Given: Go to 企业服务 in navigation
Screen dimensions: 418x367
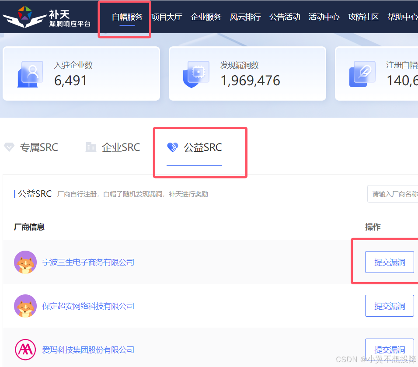Looking at the screenshot, I should pos(206,17).
